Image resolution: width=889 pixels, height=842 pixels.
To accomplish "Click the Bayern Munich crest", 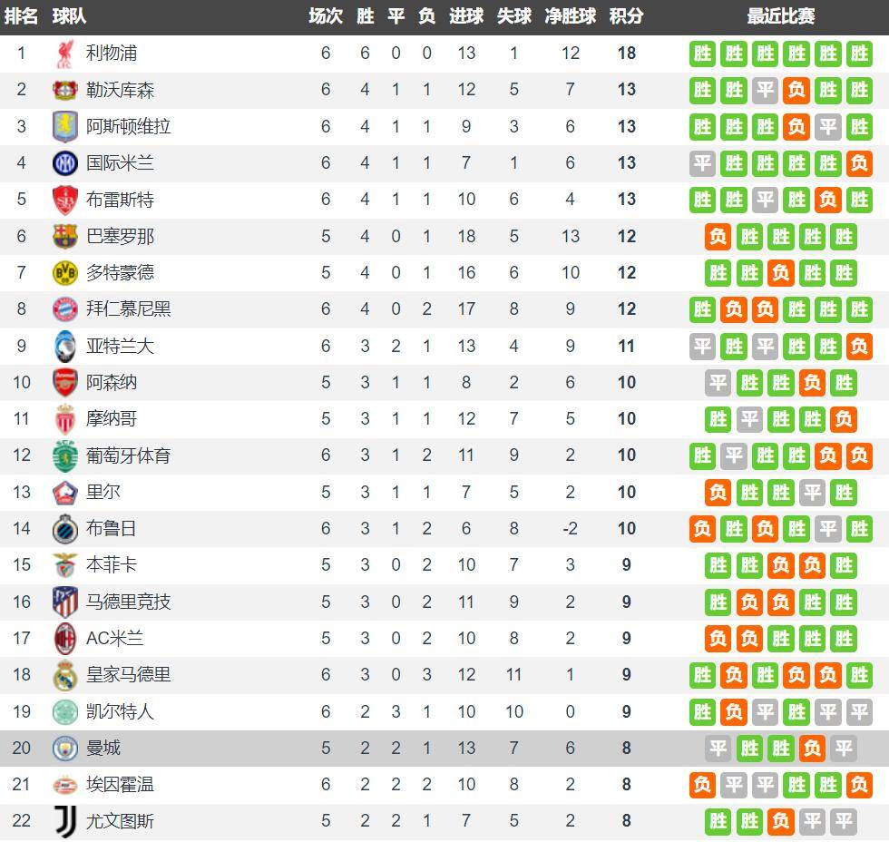I will point(64,309).
